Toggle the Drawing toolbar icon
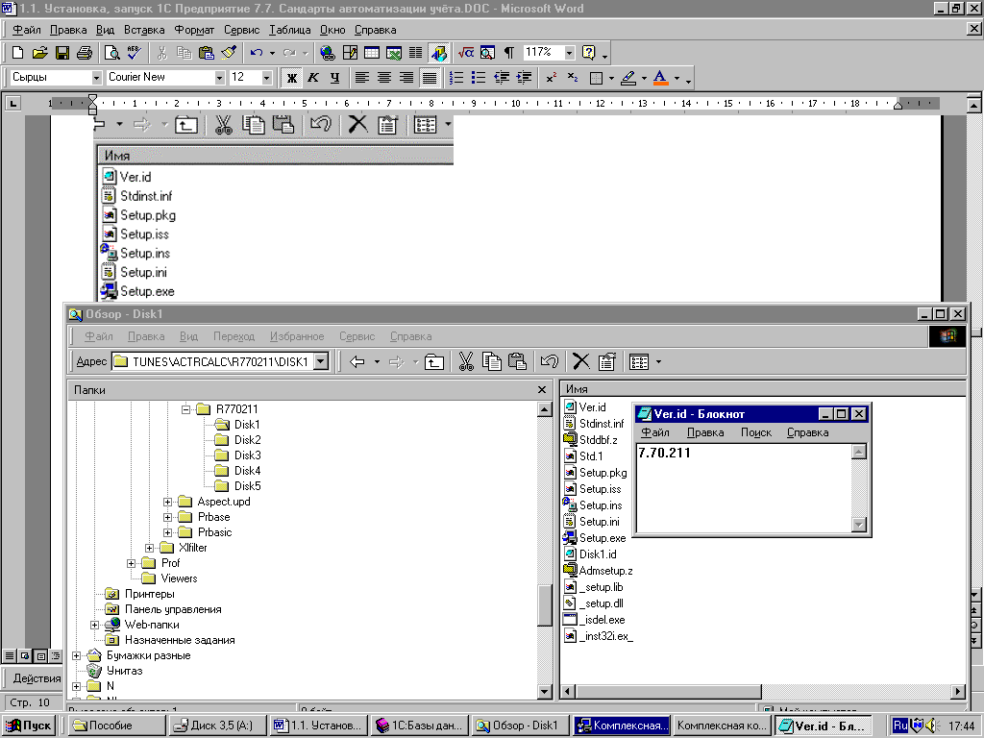Viewport: 984px width, 738px height. point(438,53)
